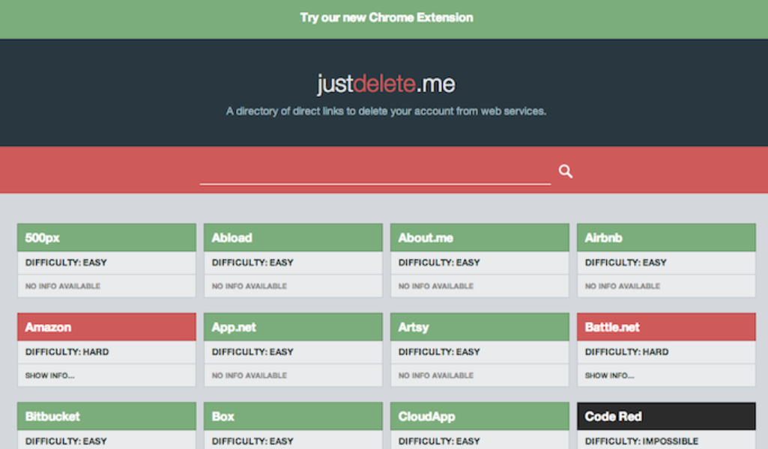Focus the search input field

(x=375, y=172)
